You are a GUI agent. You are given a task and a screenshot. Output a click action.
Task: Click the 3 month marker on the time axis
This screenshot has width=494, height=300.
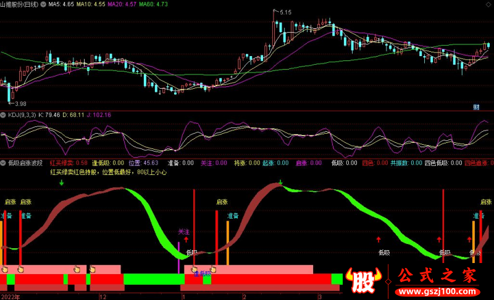coord(320,297)
